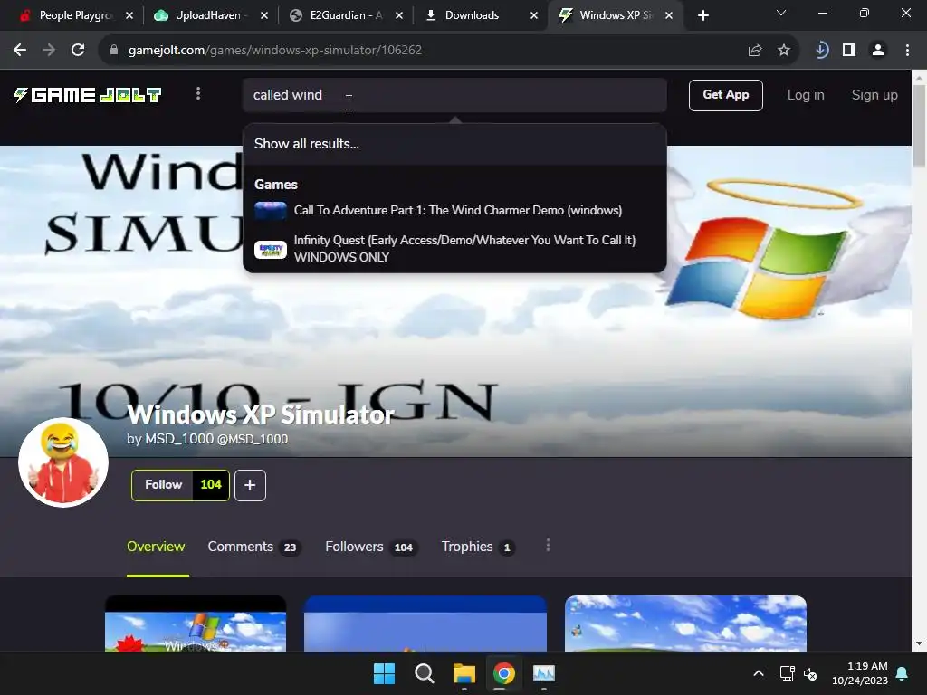
Task: Share this page icon
Action: [755, 51]
